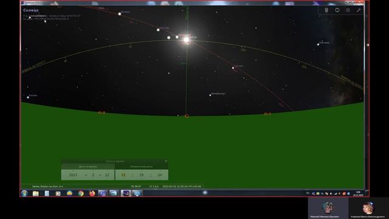
Task: Click the bright planet nearest left of the Sun
Action: click(177, 37)
